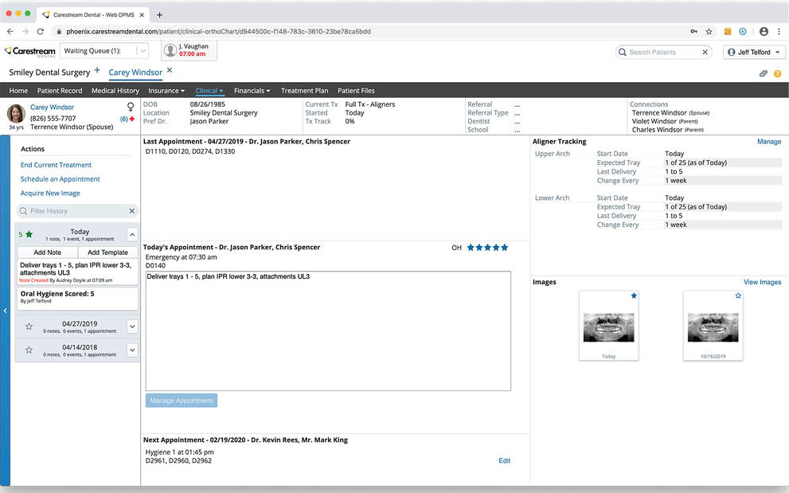
Task: Click J. Vaughan waiting patient avatar
Action: [170, 50]
